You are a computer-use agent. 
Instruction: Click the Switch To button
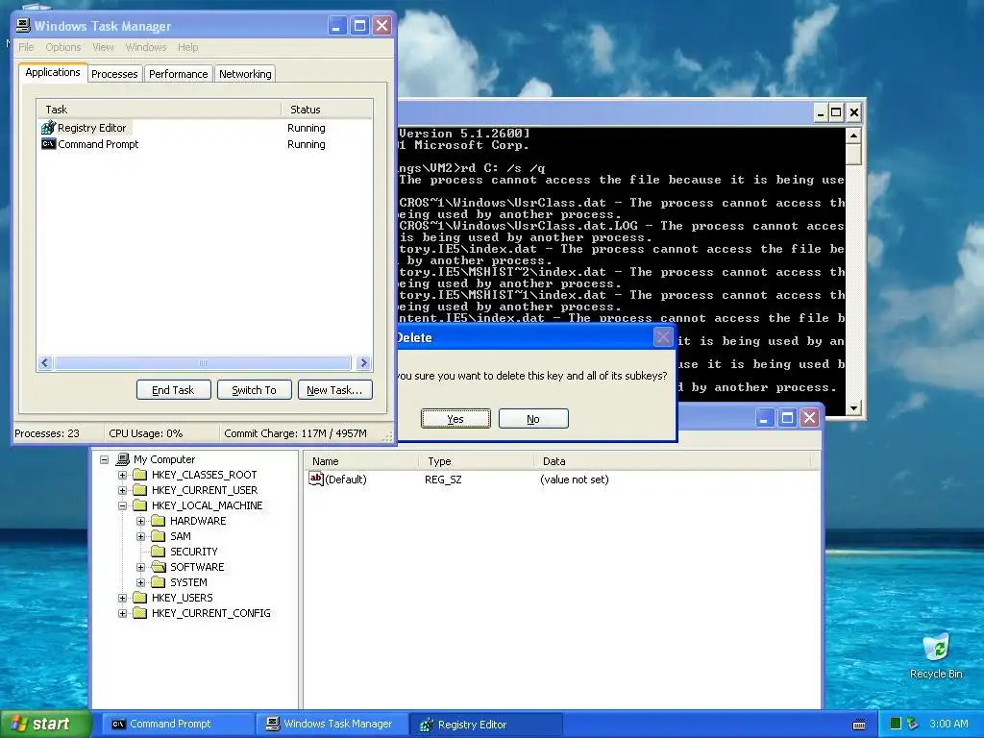tap(254, 390)
